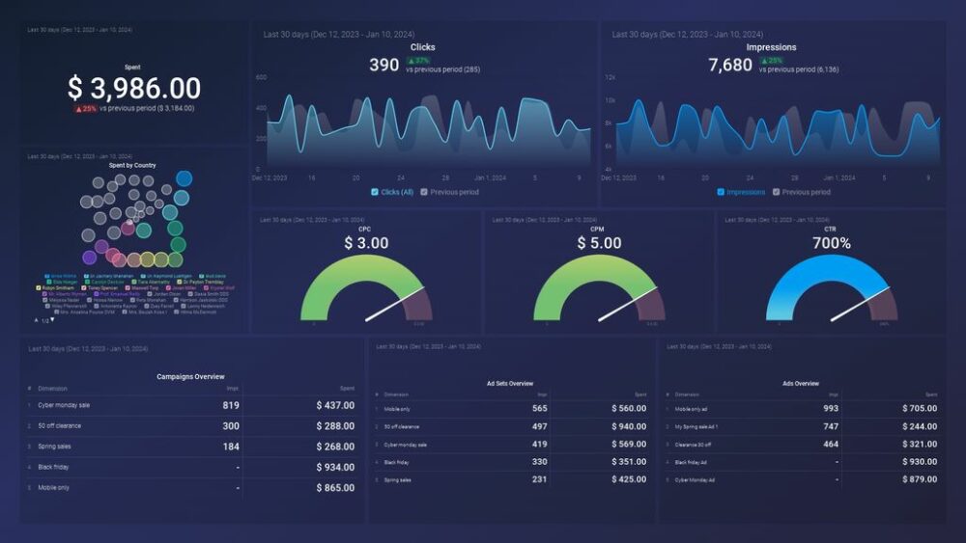Select Mobile only row in Ad Sets Overview

coord(511,408)
